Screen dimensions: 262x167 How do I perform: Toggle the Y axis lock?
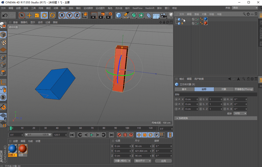[x=69, y=15]
